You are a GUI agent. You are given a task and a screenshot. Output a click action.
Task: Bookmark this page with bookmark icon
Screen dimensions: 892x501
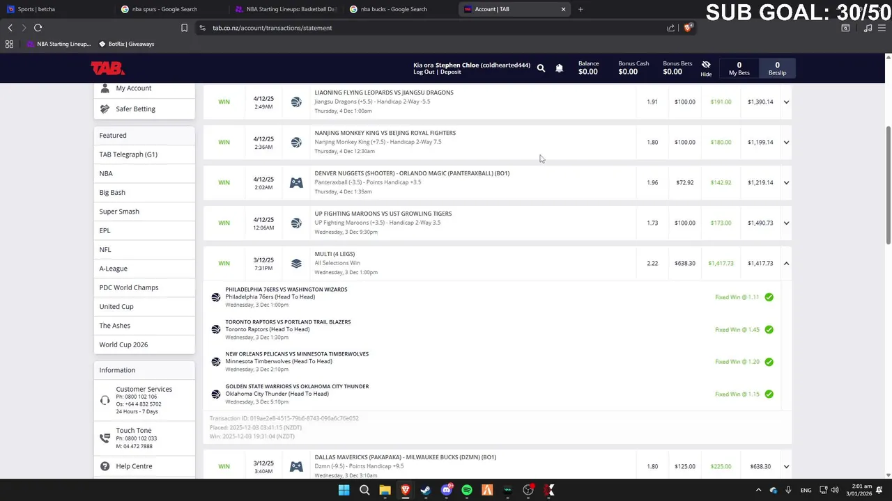184,28
